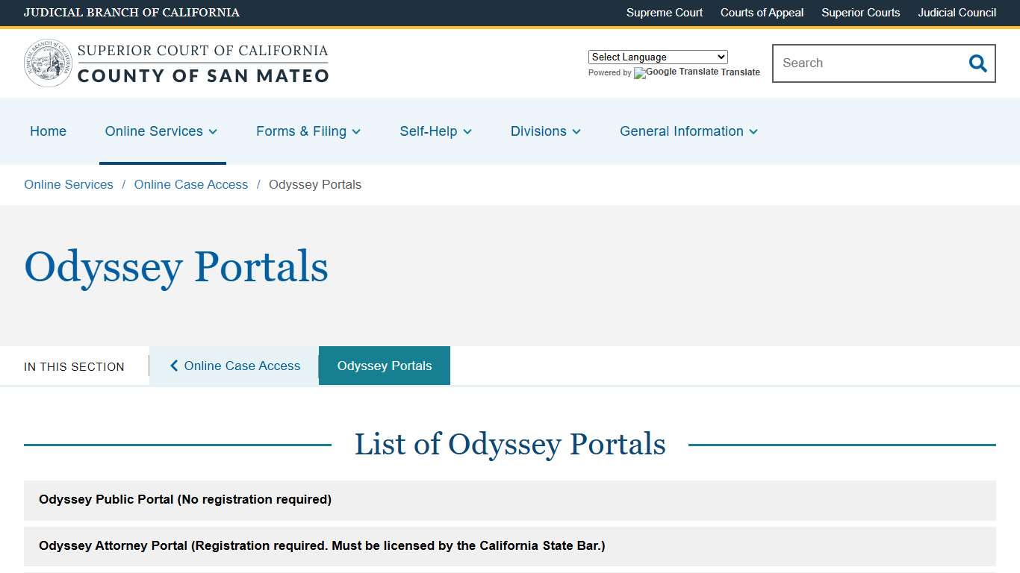
Task: Click the Superior Court county seal logo
Action: point(47,63)
